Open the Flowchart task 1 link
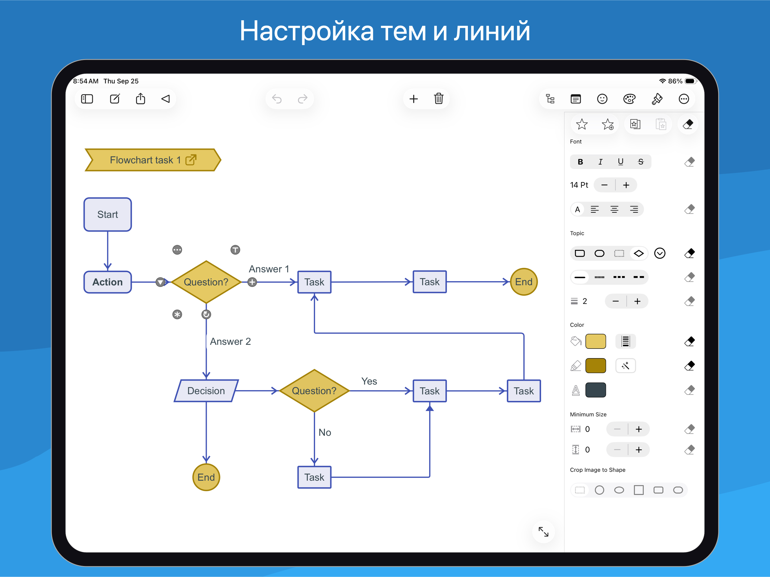This screenshot has height=577, width=770. click(191, 160)
